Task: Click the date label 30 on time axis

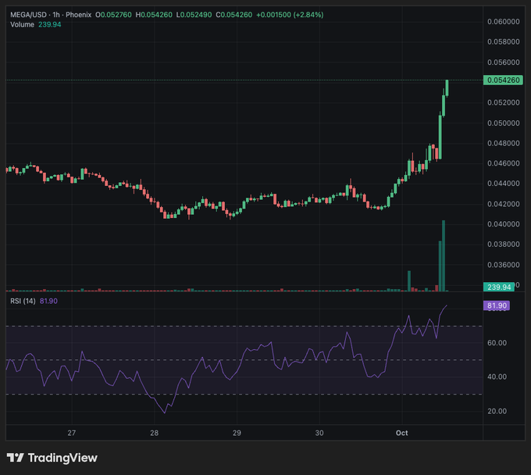Action: pyautogui.click(x=319, y=433)
